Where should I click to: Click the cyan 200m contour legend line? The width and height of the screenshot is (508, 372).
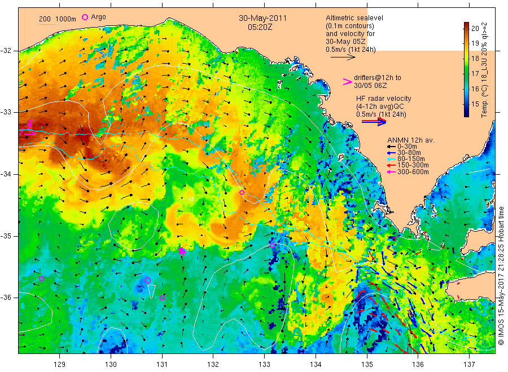click(47, 24)
